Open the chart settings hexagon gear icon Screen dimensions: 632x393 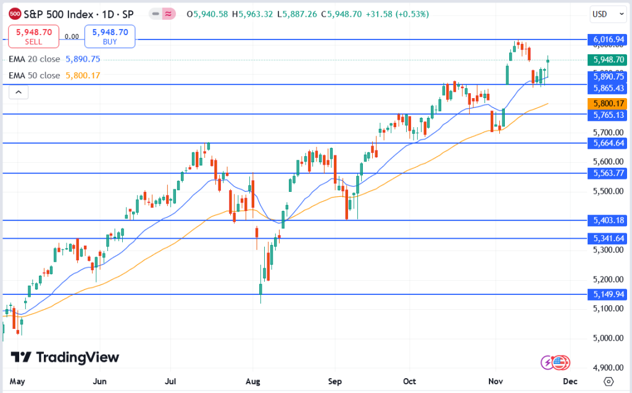tap(609, 381)
